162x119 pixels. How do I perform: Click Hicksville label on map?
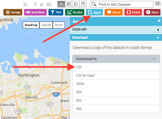7,105
